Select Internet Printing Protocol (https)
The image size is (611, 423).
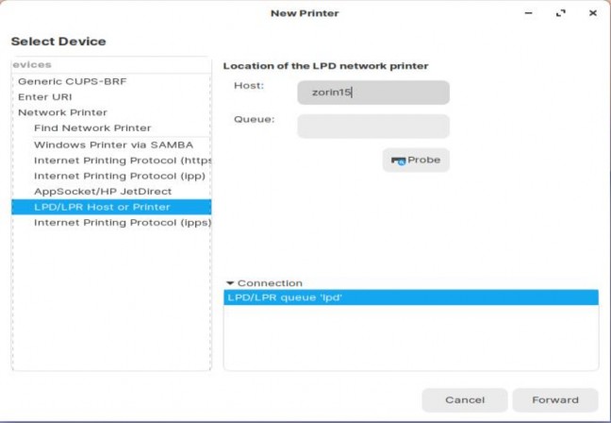(122, 161)
